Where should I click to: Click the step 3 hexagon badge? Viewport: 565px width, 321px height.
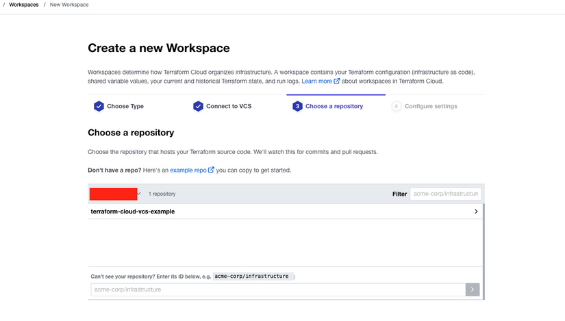[x=297, y=106]
